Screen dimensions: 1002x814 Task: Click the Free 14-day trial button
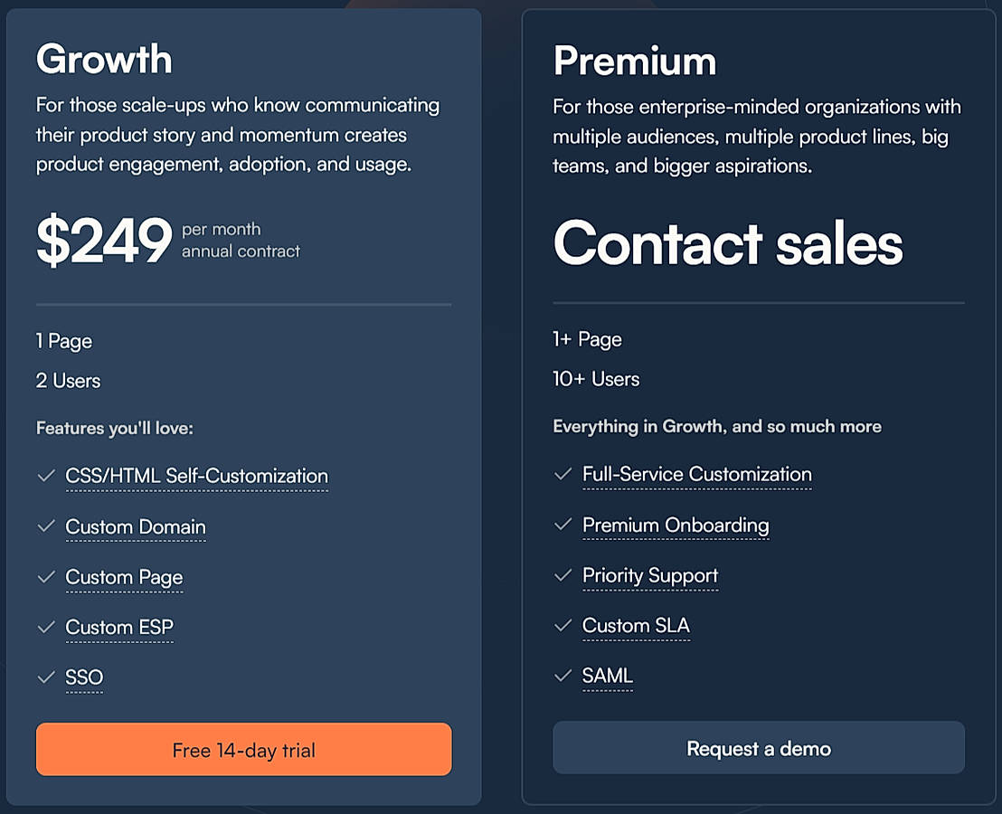tap(243, 749)
